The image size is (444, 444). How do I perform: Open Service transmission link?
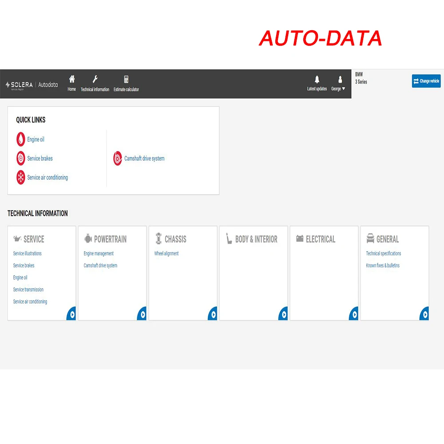tap(28, 289)
